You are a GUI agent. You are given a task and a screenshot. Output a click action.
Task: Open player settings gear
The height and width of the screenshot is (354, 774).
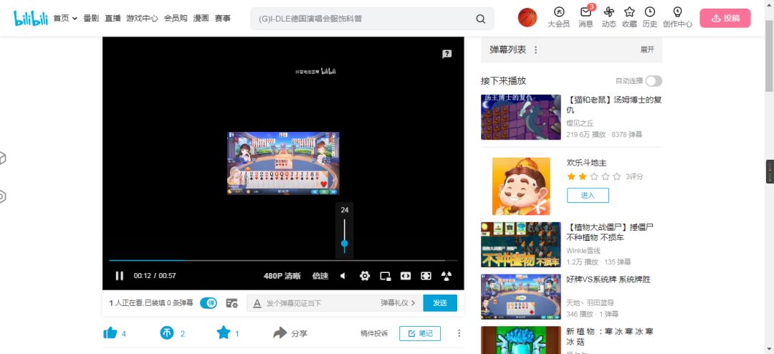tap(365, 276)
